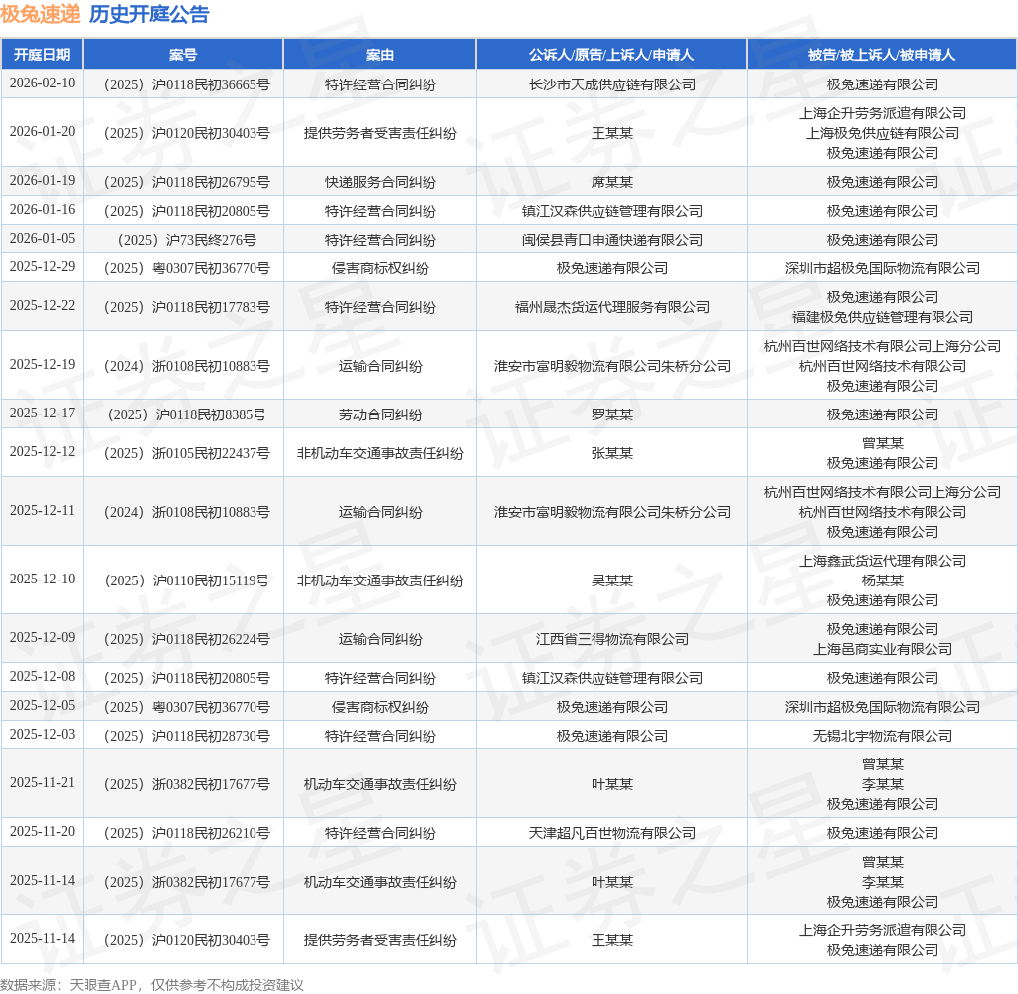The height and width of the screenshot is (994, 1018).
Task: Select the date cell 2025-11-20
Action: click(x=42, y=832)
